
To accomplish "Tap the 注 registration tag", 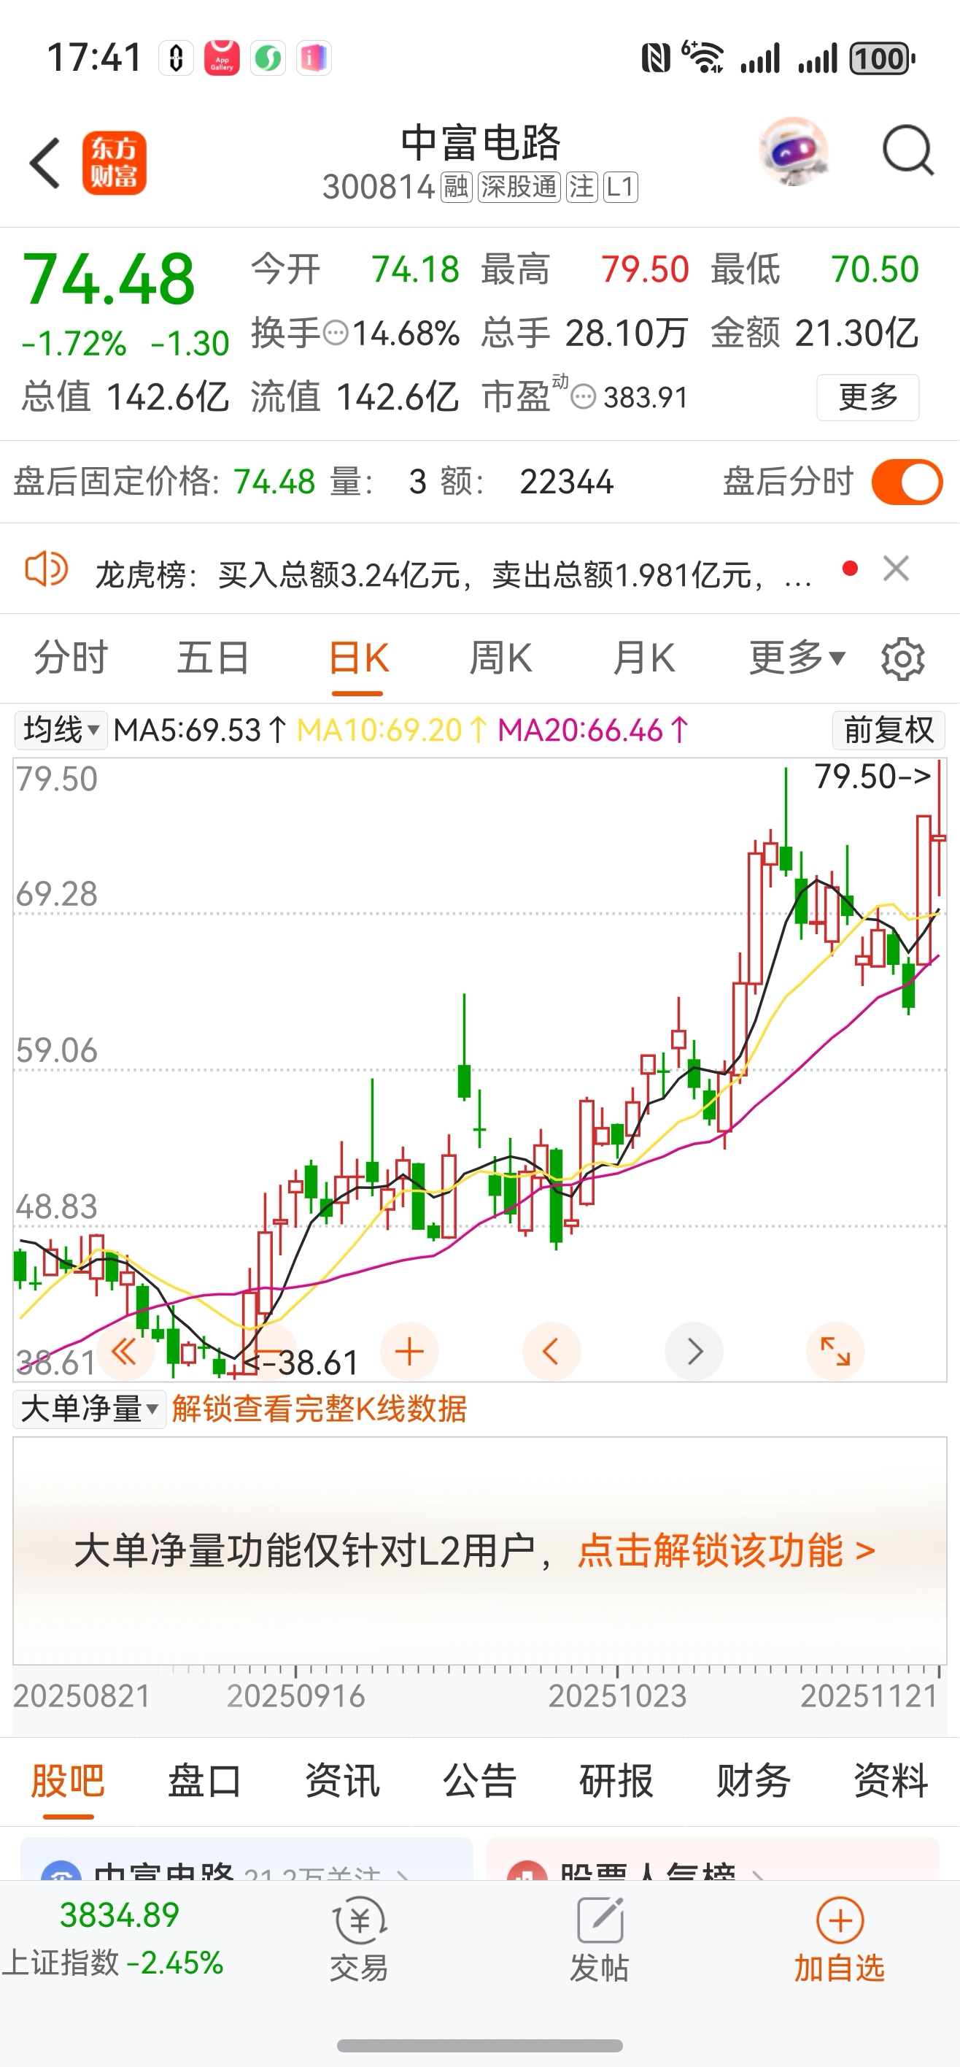I will pos(581,187).
